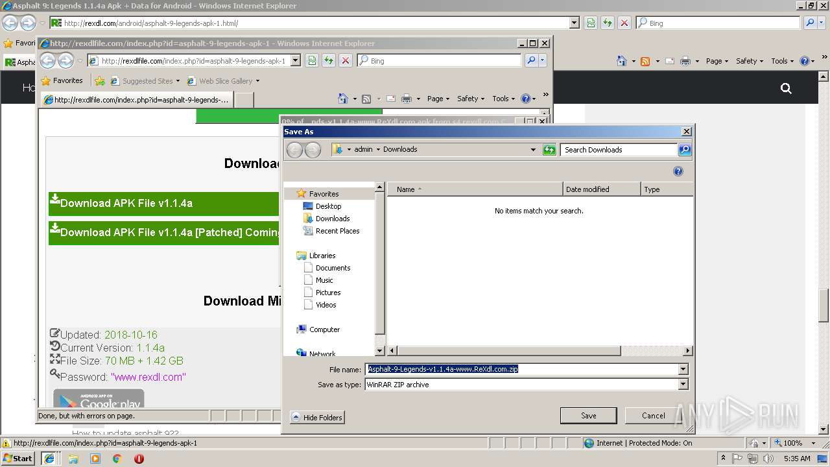Screen dimensions: 830x467
Task: Sort by Date modified column
Action: click(x=602, y=189)
